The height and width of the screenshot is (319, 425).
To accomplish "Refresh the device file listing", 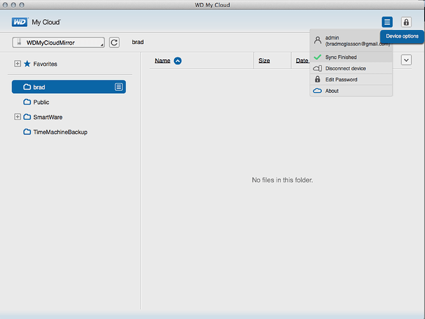I will tap(114, 42).
